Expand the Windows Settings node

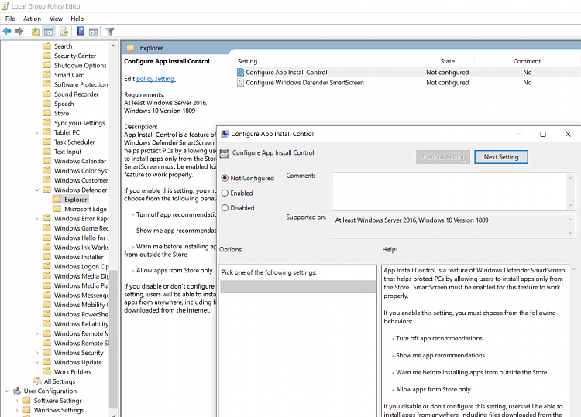(x=17, y=410)
